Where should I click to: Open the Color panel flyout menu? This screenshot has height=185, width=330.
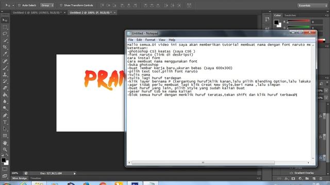pos(326,15)
